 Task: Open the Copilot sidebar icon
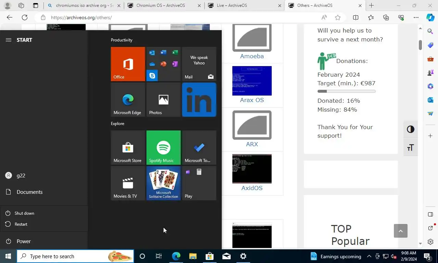(430, 17)
